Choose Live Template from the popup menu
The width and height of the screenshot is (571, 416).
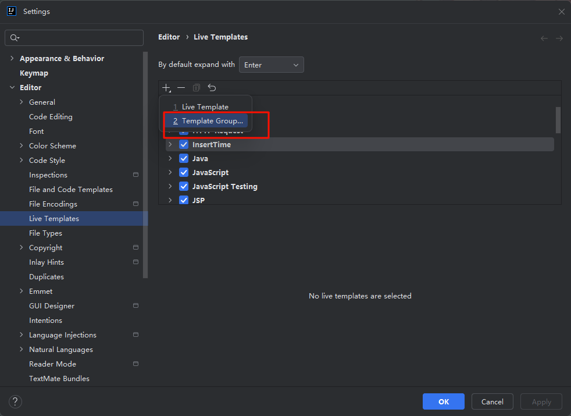(x=205, y=107)
